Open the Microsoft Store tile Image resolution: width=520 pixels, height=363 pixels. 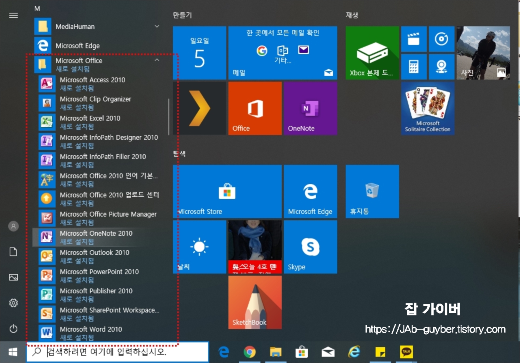click(x=227, y=191)
